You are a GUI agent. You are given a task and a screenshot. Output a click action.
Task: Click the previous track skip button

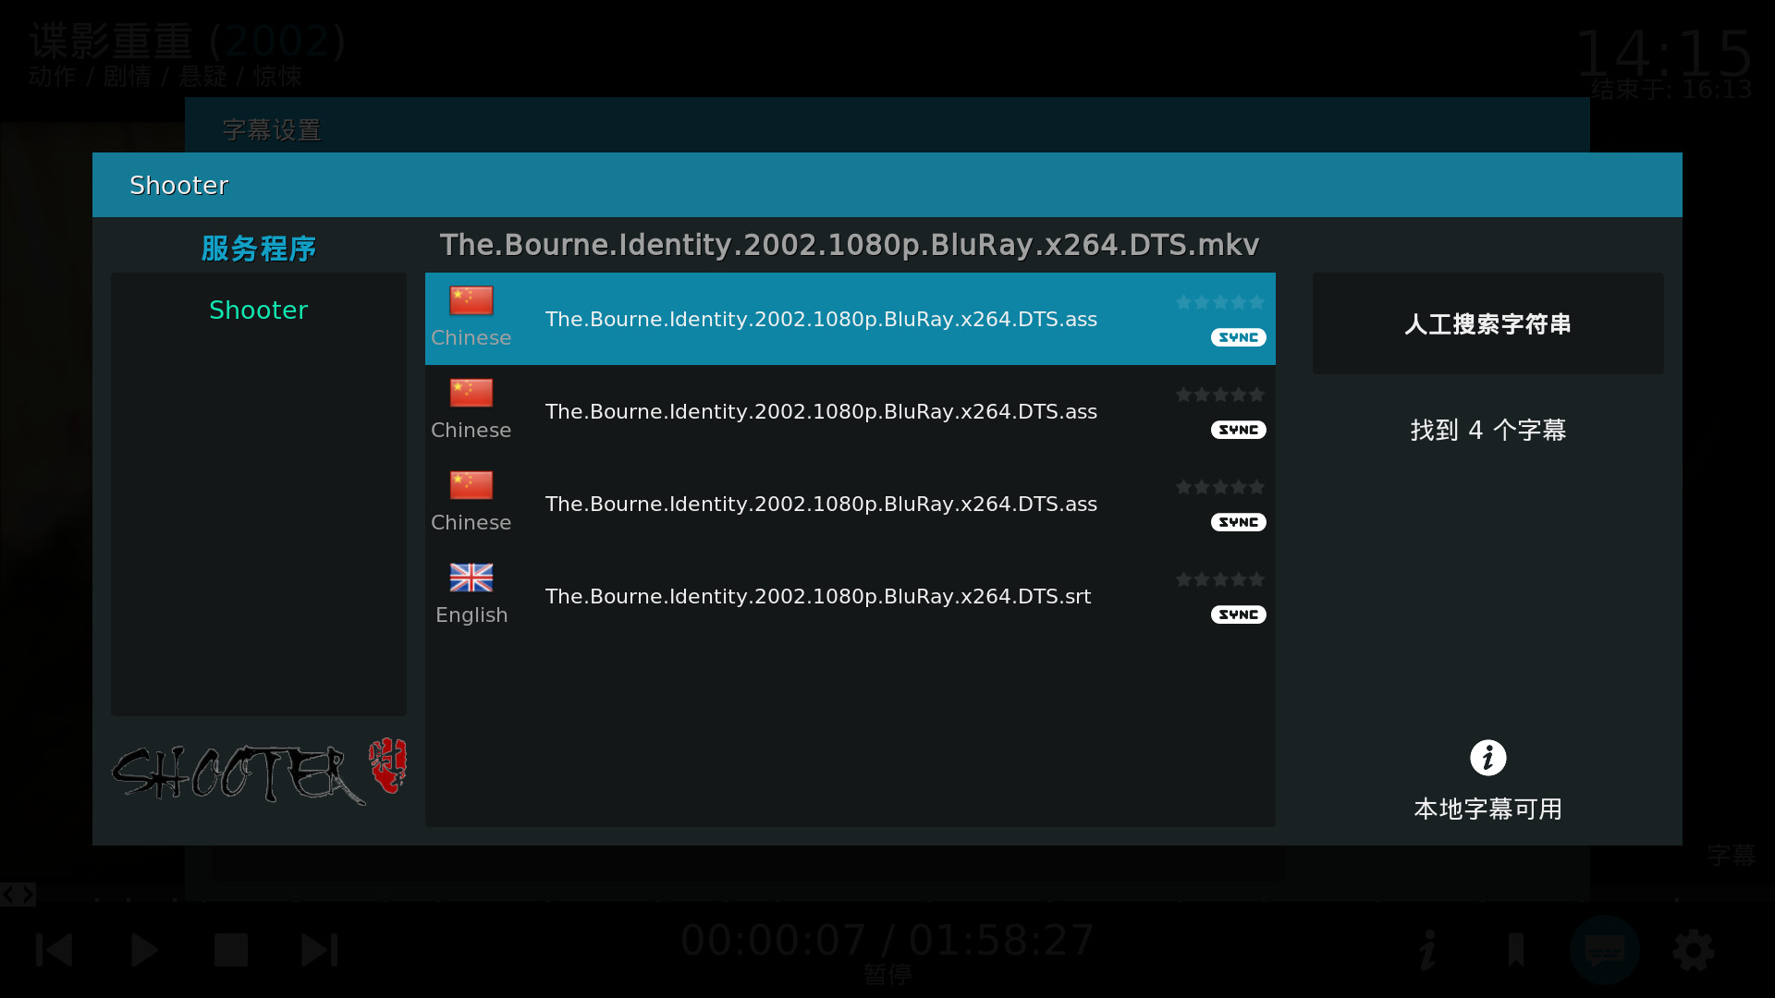click(54, 950)
